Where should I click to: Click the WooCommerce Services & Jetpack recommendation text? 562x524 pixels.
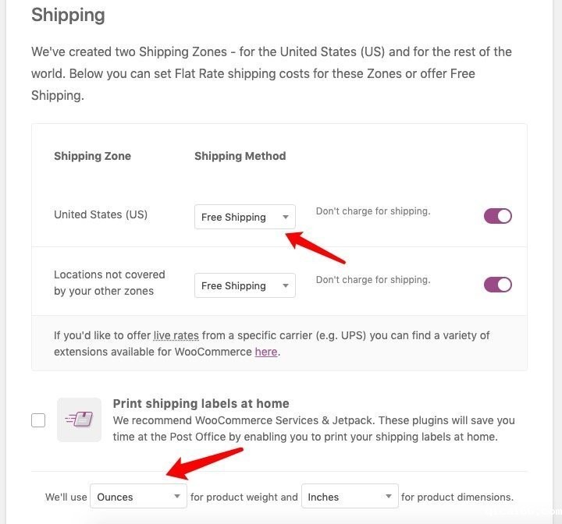(314, 428)
